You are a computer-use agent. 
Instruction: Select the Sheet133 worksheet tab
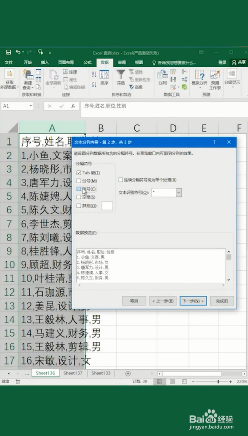pos(101,373)
